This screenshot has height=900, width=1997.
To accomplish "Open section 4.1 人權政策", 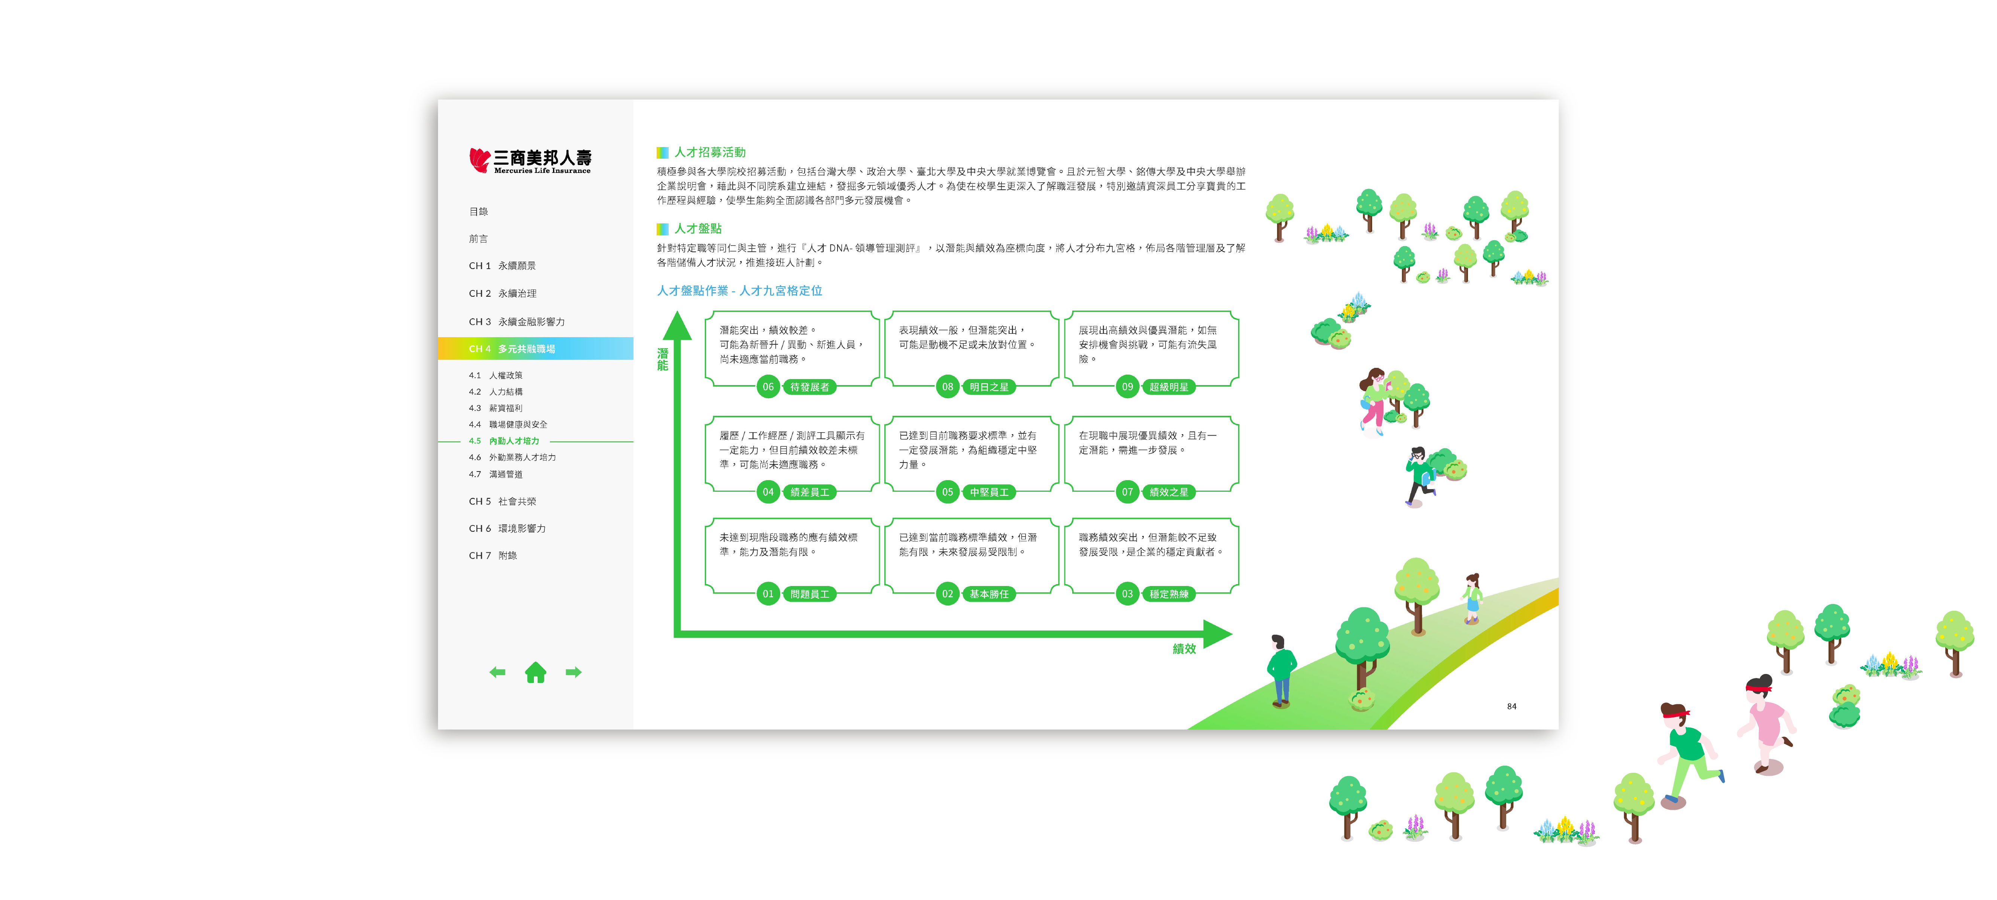I will point(495,375).
